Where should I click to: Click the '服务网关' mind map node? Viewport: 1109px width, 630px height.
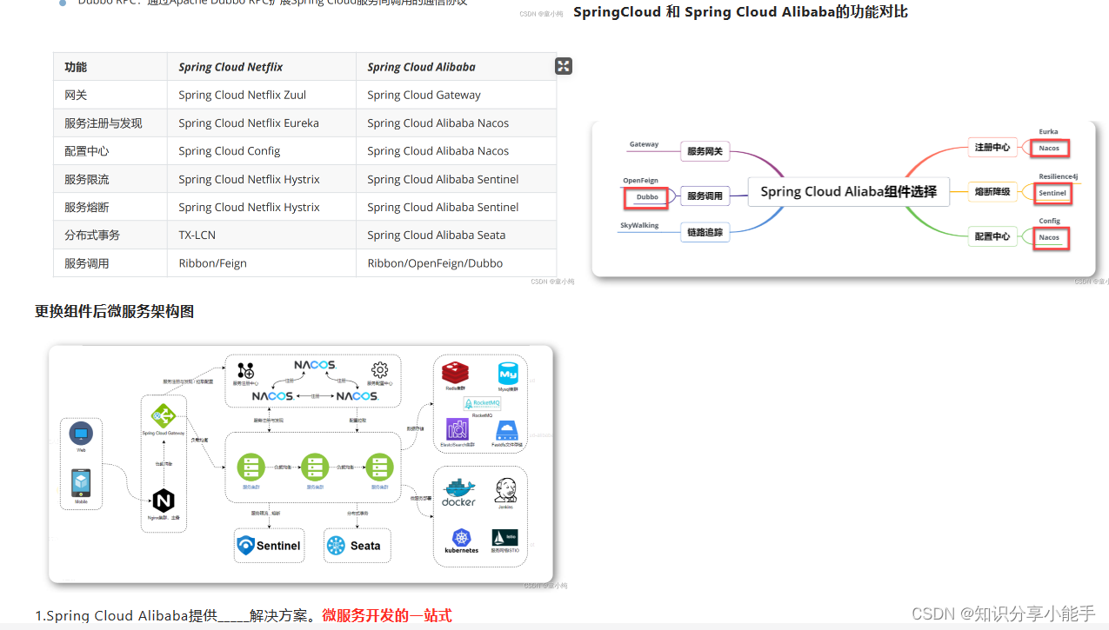pyautogui.click(x=705, y=151)
